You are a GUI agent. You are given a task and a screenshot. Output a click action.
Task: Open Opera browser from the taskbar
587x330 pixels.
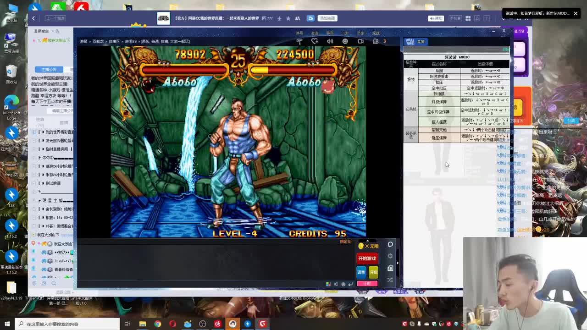tap(172, 324)
